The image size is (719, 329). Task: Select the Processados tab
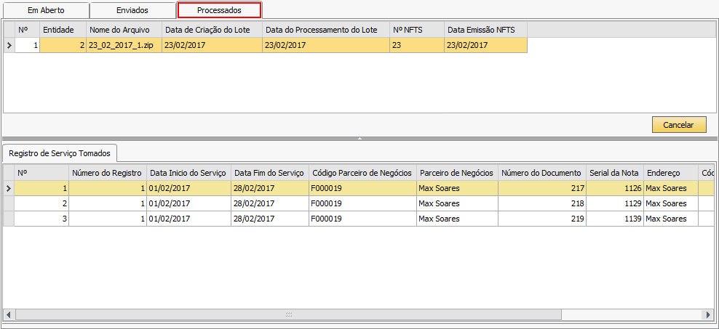[219, 9]
